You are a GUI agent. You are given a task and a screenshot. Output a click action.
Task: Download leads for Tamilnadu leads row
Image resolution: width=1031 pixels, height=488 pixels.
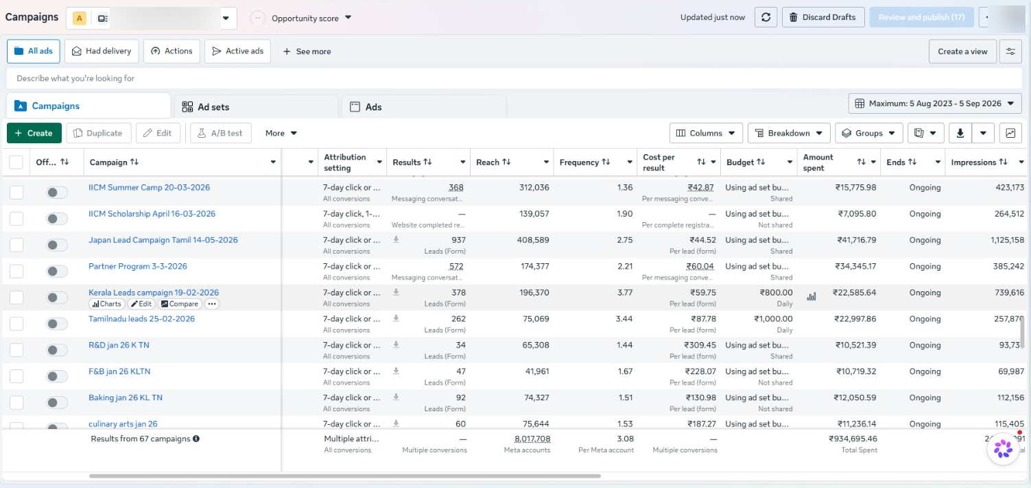396,318
